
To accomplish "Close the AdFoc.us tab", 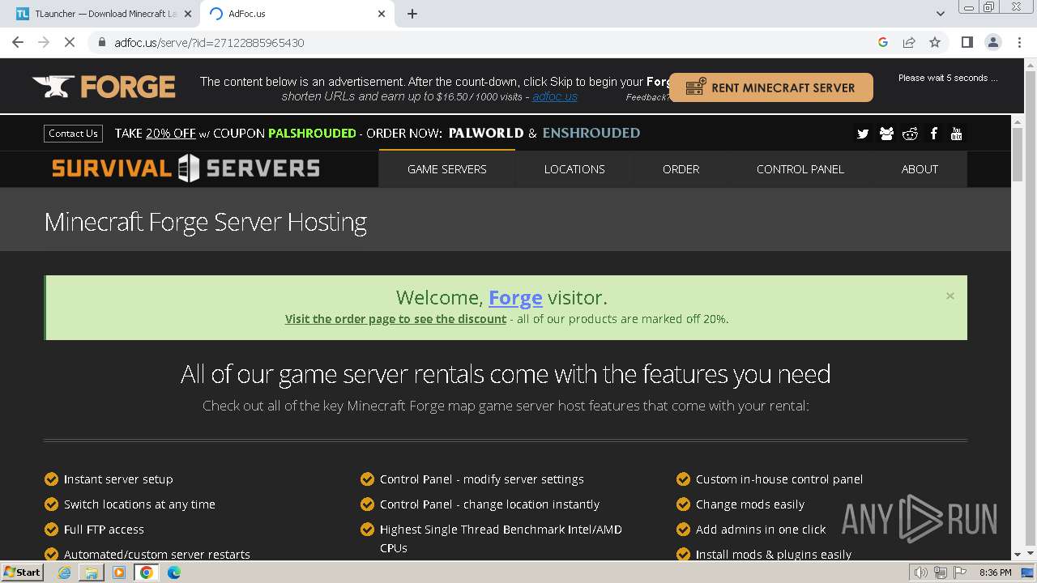I will [x=382, y=14].
